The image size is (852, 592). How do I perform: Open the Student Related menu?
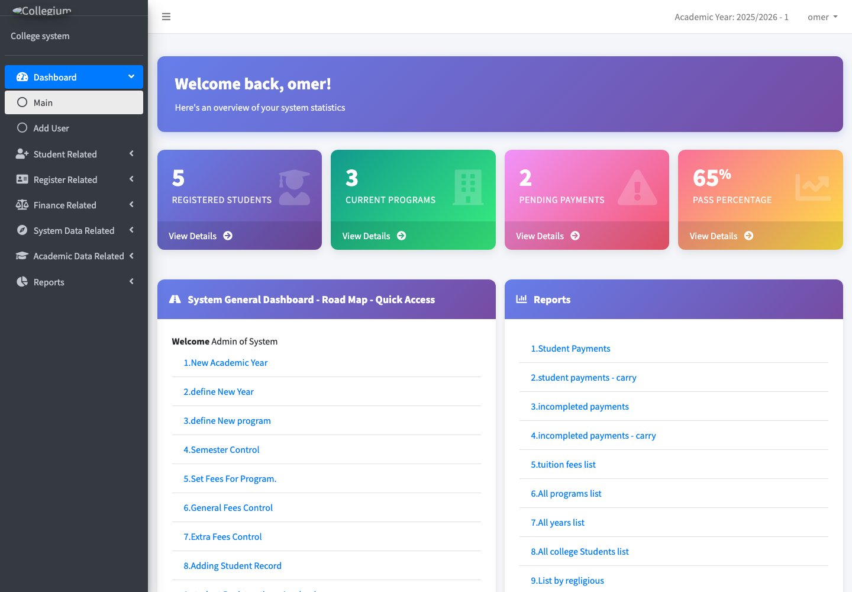tap(74, 154)
